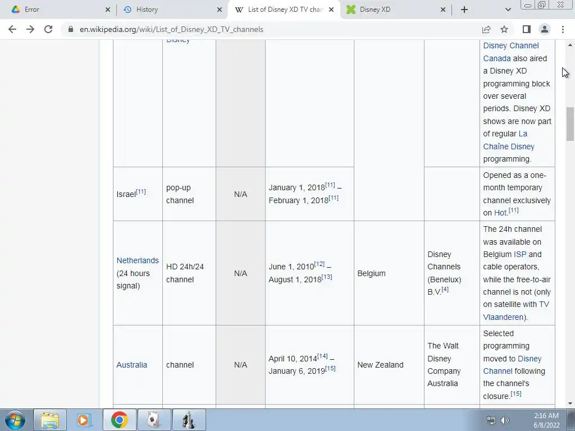This screenshot has width=575, height=431.
Task: Click the network status tray icon
Action: tap(491, 420)
